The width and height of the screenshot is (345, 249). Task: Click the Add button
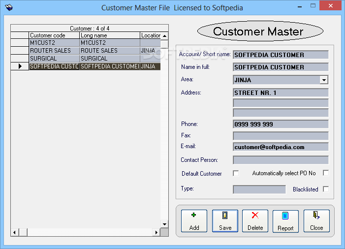pyautogui.click(x=194, y=221)
